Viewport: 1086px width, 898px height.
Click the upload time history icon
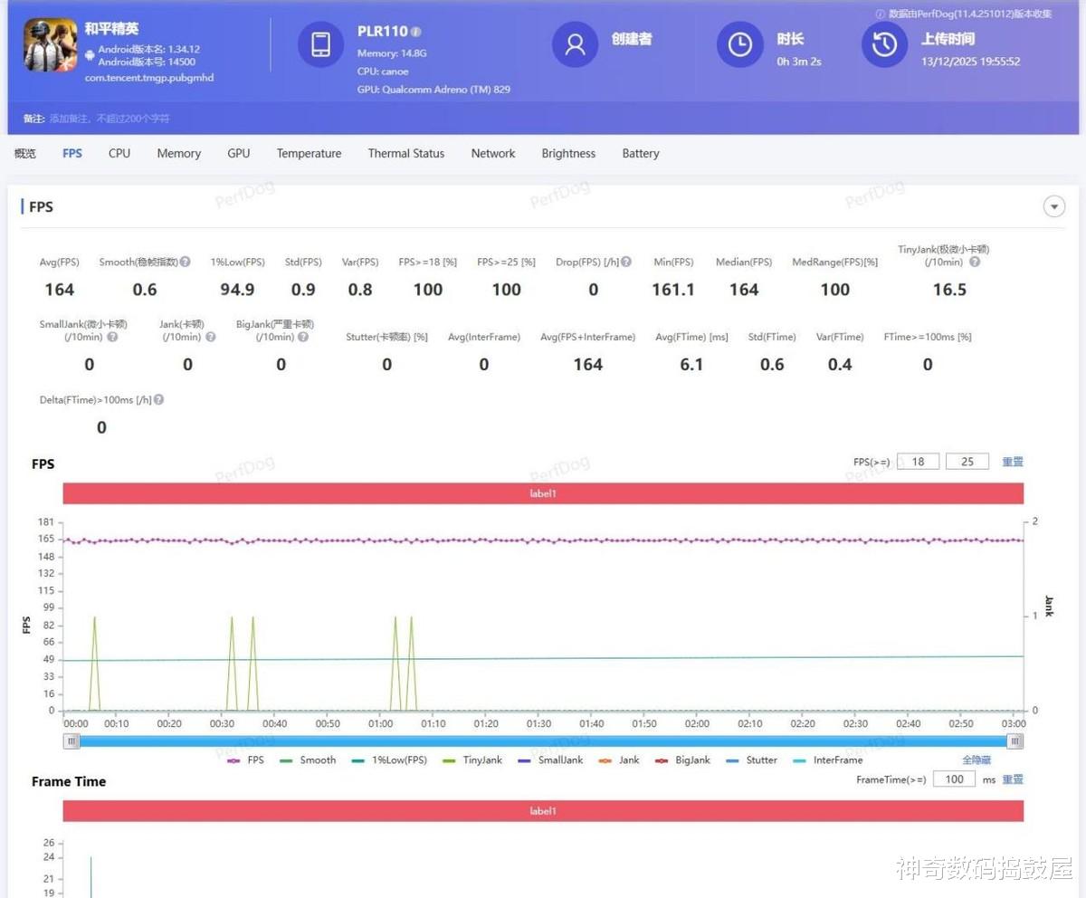[884, 44]
